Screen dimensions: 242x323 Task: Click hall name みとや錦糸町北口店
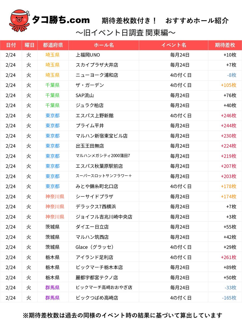[x=97, y=186]
